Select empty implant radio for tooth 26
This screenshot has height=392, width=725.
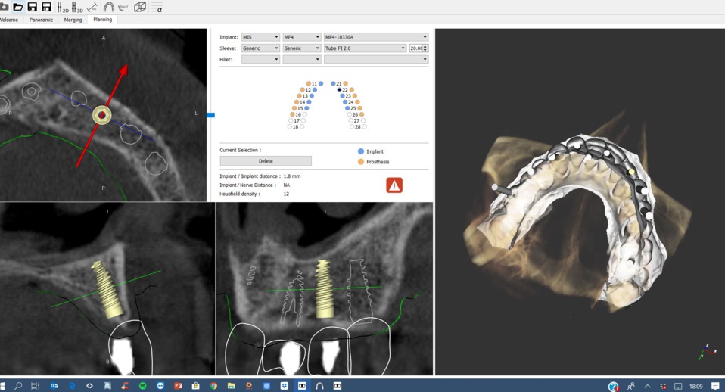coord(350,114)
